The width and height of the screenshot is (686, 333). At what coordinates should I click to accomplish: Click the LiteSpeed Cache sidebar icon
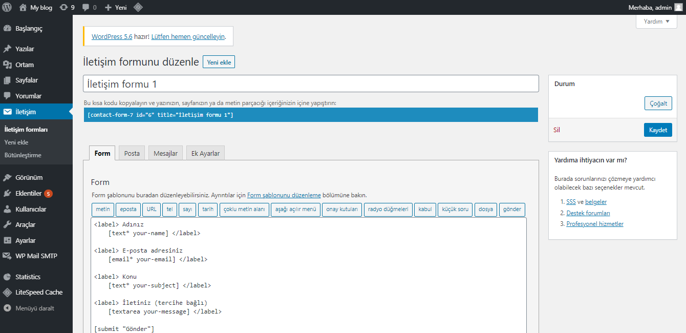pyautogui.click(x=7, y=292)
